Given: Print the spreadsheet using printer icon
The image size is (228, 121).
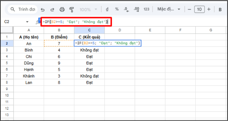Looking at the screenshot, I should (62, 9).
